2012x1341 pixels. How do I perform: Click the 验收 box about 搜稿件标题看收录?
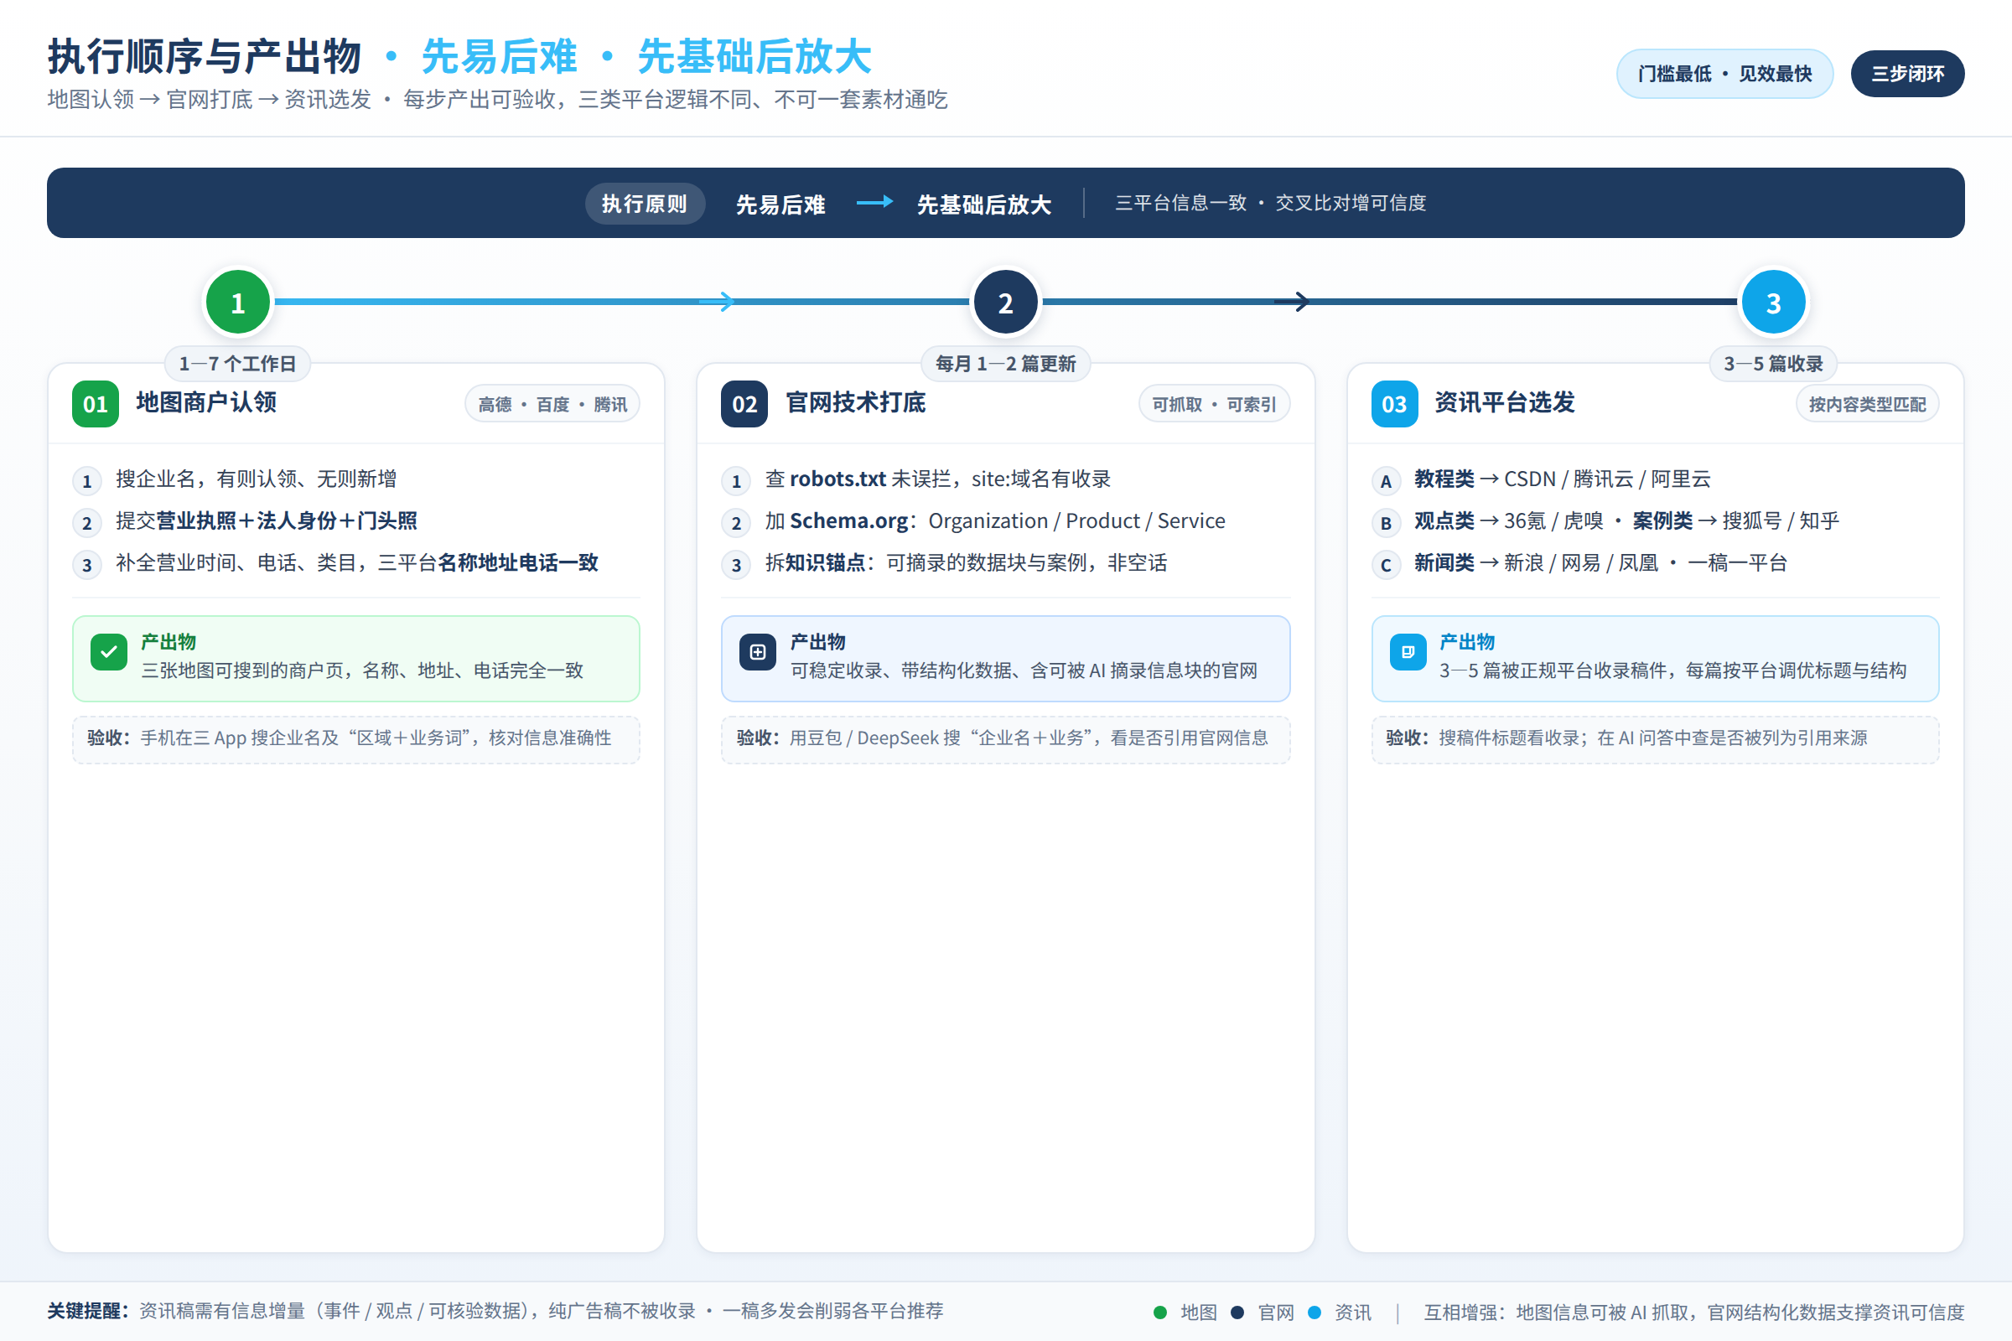[1655, 739]
